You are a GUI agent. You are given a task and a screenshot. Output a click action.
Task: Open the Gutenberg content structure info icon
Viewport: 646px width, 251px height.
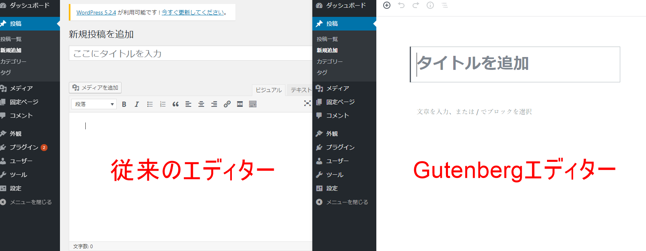click(430, 5)
